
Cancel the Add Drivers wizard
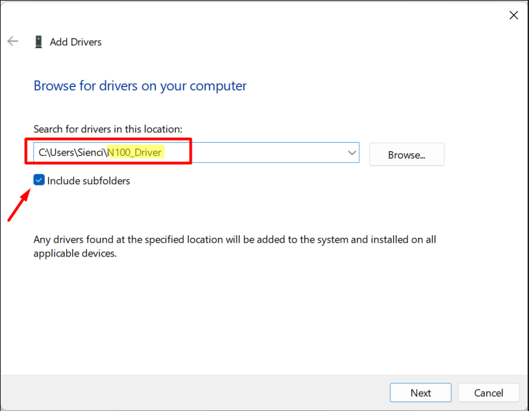(488, 392)
